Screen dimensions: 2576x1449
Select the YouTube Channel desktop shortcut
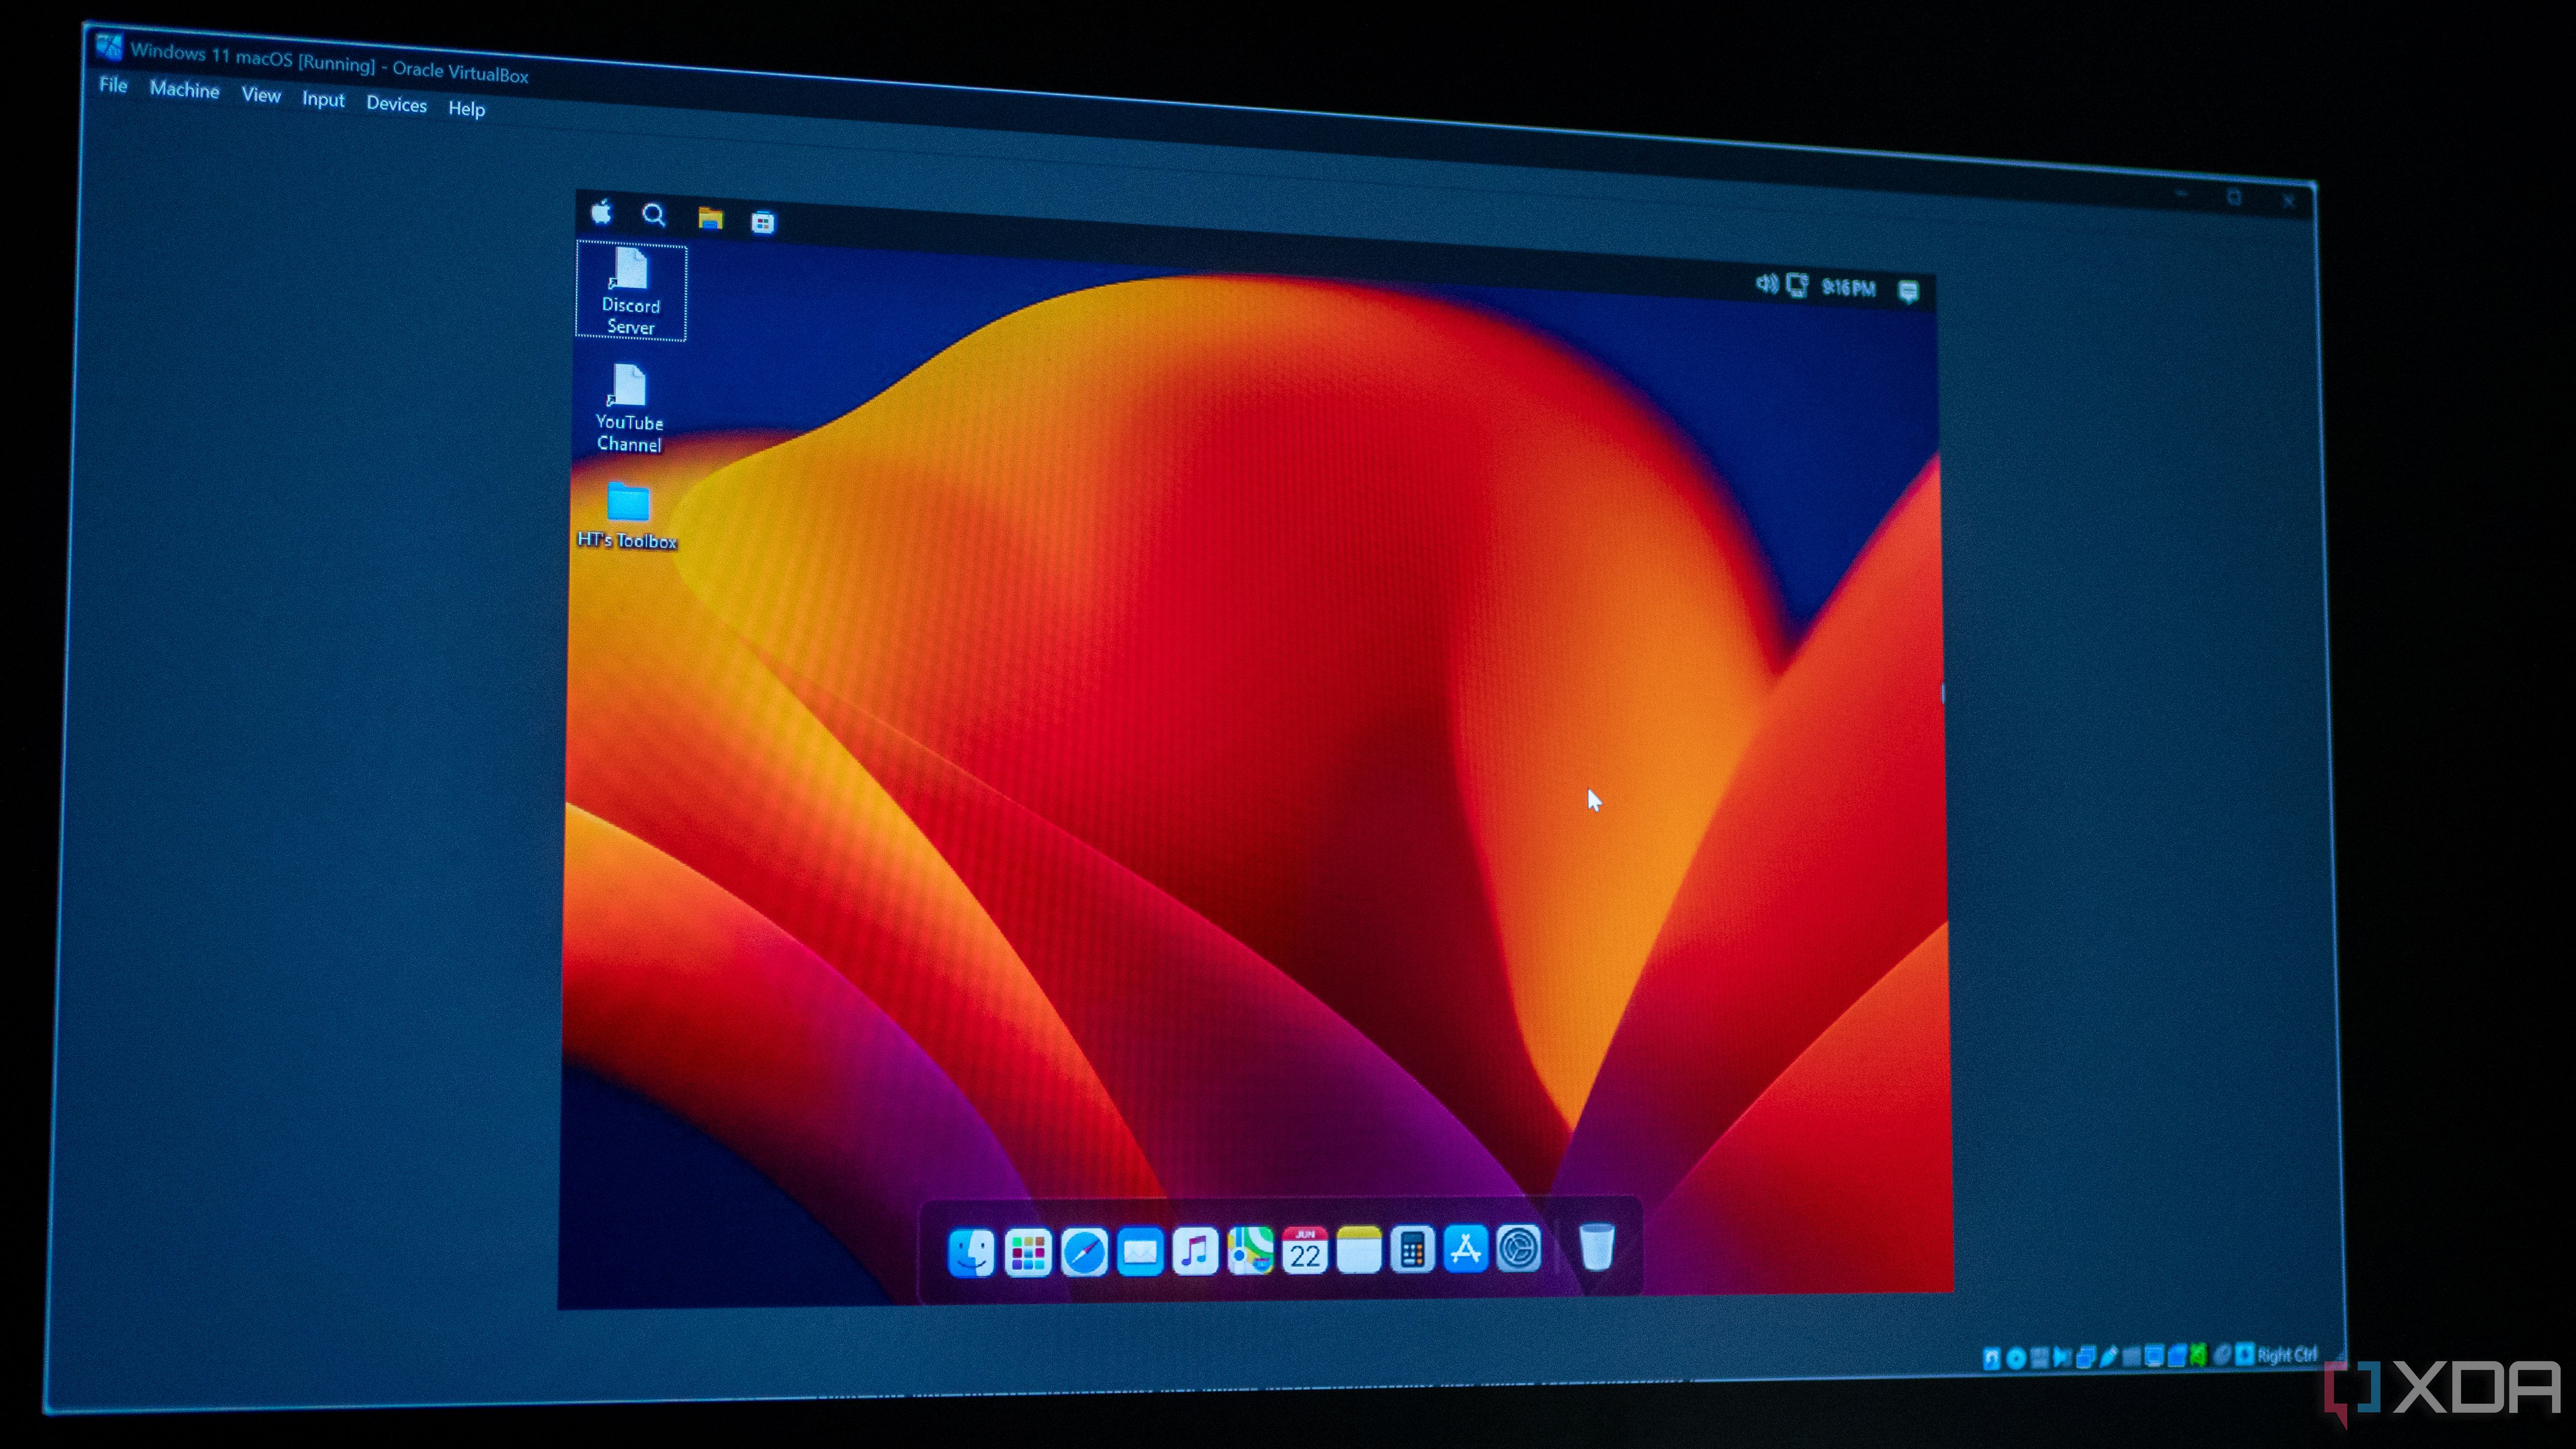629,408
